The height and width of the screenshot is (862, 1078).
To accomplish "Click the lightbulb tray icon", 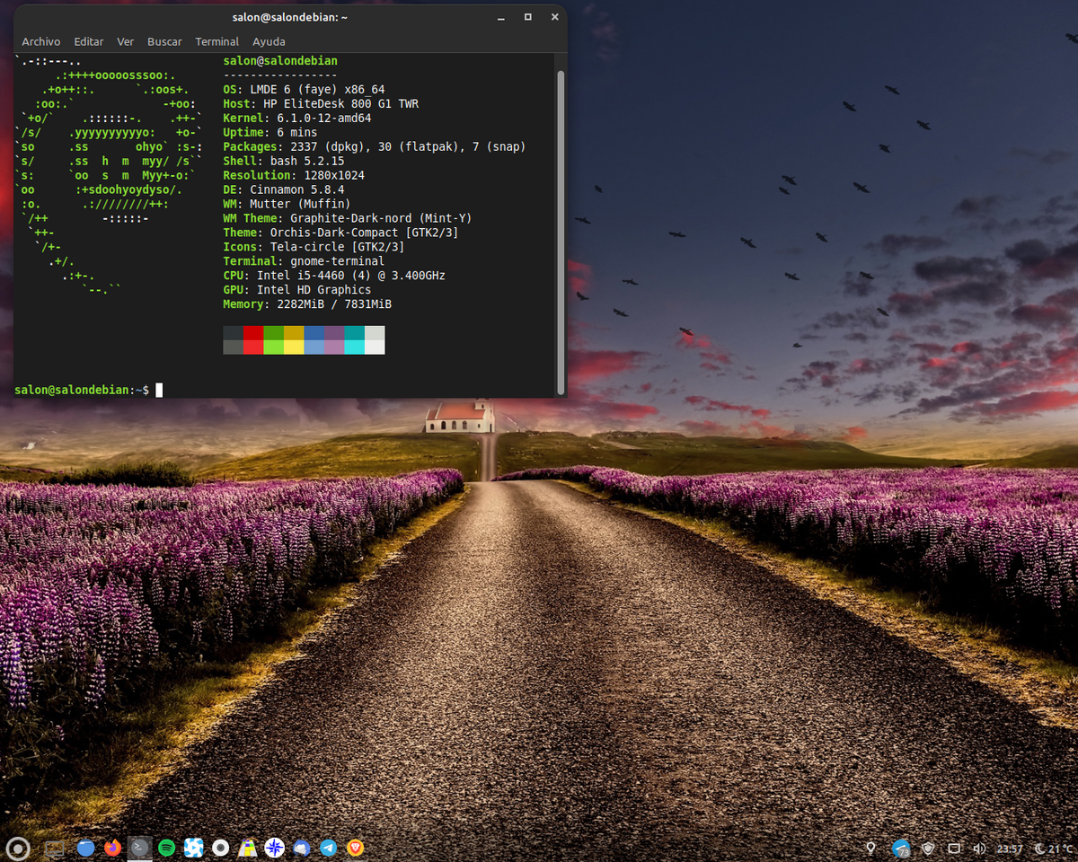I will [870, 848].
